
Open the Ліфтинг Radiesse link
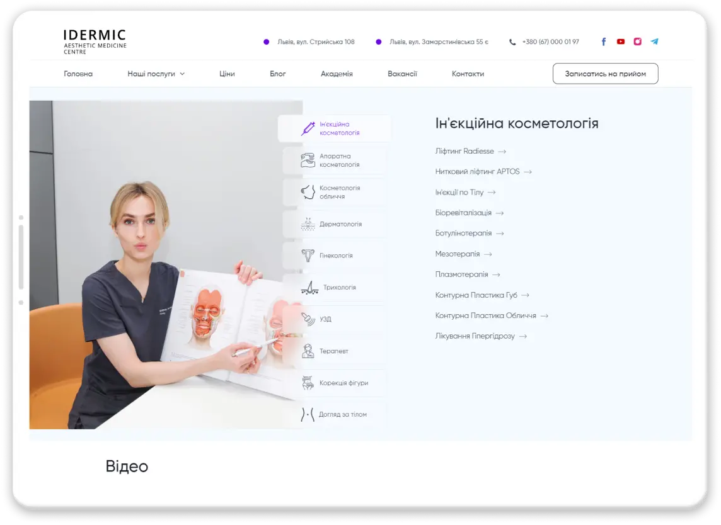pyautogui.click(x=470, y=151)
